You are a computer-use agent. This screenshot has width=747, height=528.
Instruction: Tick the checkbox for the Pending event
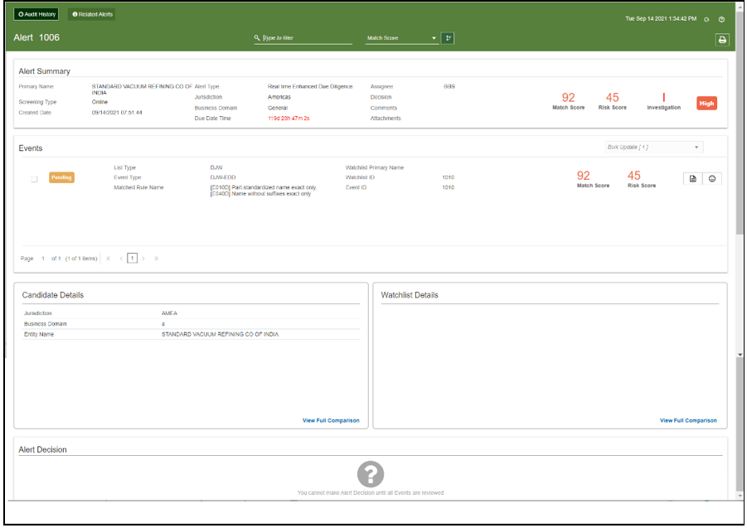tap(34, 179)
